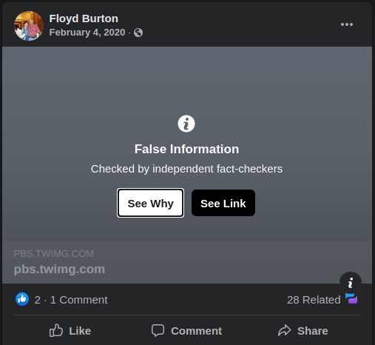Click the See Link button
Screen dimensions: 375x345
[x=223, y=203]
